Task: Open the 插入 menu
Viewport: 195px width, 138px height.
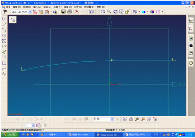Action: click(37, 7)
